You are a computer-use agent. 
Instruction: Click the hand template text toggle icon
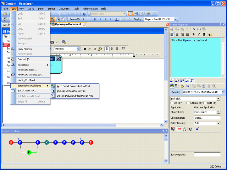point(172,80)
